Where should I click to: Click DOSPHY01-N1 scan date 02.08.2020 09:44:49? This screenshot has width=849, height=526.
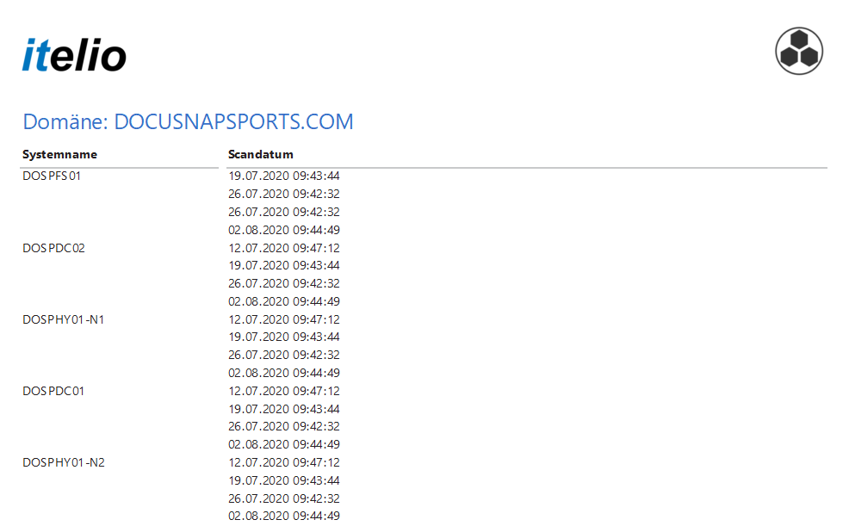(284, 373)
